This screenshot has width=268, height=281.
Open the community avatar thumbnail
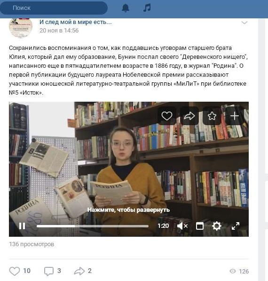click(21, 27)
